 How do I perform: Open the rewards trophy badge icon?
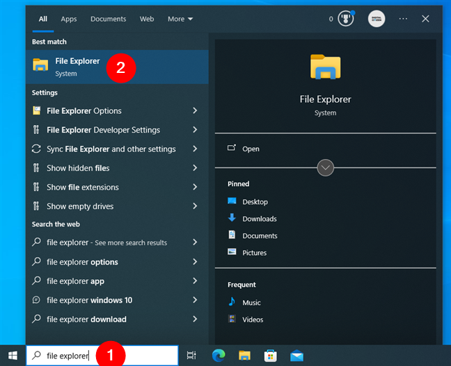(x=346, y=19)
